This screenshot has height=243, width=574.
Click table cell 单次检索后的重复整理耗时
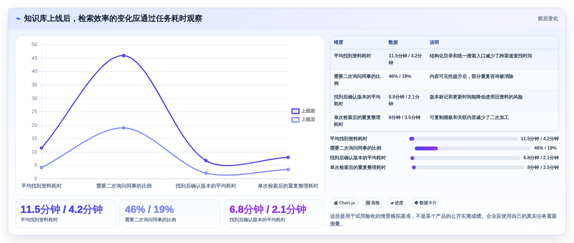point(357,121)
